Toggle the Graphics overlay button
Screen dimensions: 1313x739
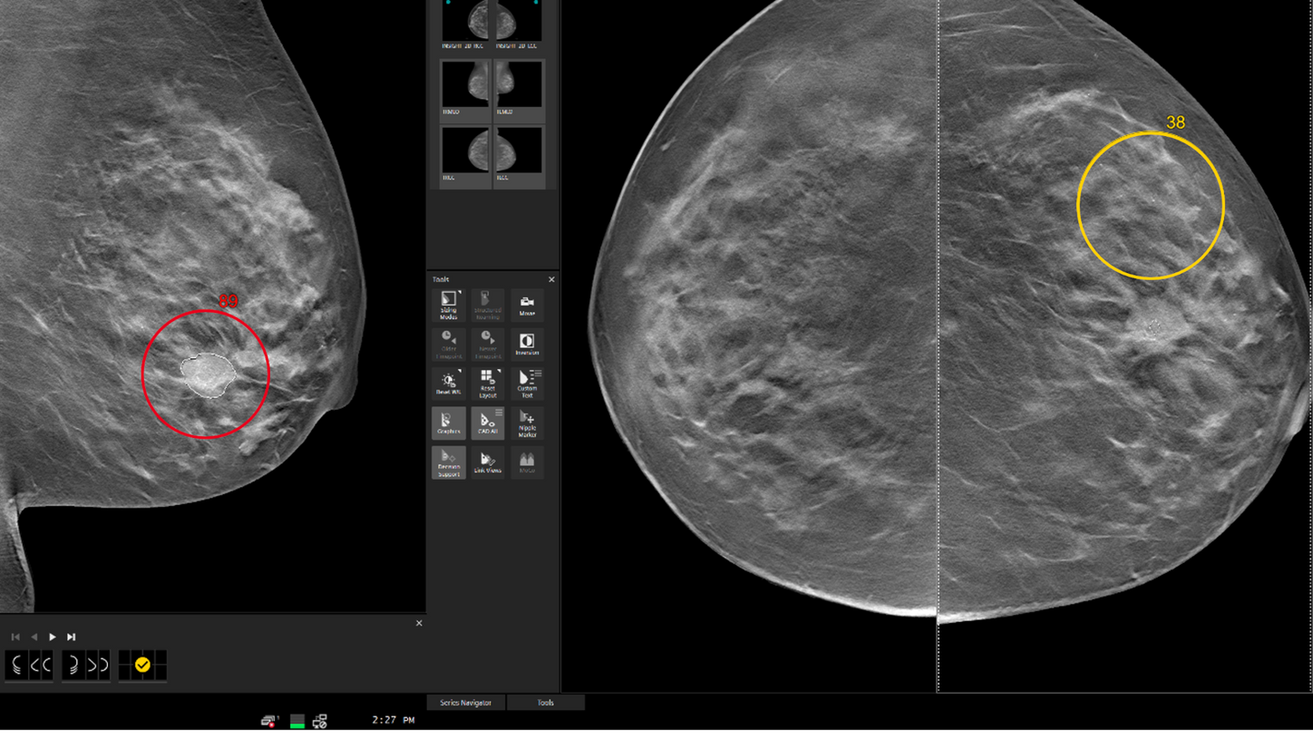448,423
